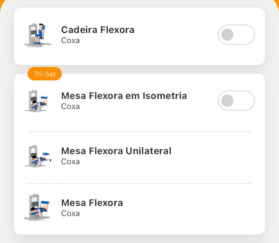279x243 pixels.
Task: Click the Cadeira Flexora seated machine icon
Action: 38,35
